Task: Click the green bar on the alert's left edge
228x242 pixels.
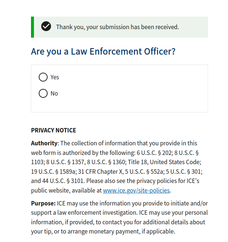Action: click(32, 27)
